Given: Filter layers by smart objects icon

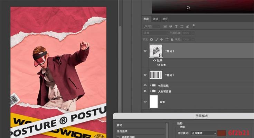Looking at the screenshot, I should (x=188, y=26).
